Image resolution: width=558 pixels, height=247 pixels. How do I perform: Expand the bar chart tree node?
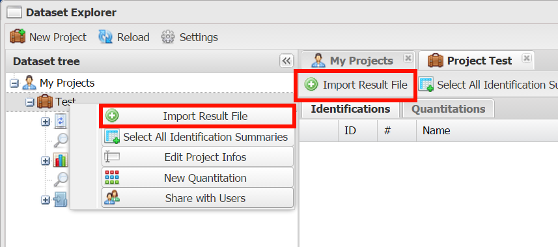[46, 161]
